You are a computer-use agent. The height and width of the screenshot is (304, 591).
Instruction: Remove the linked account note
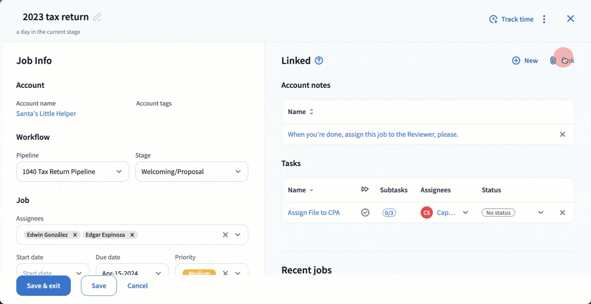(563, 134)
